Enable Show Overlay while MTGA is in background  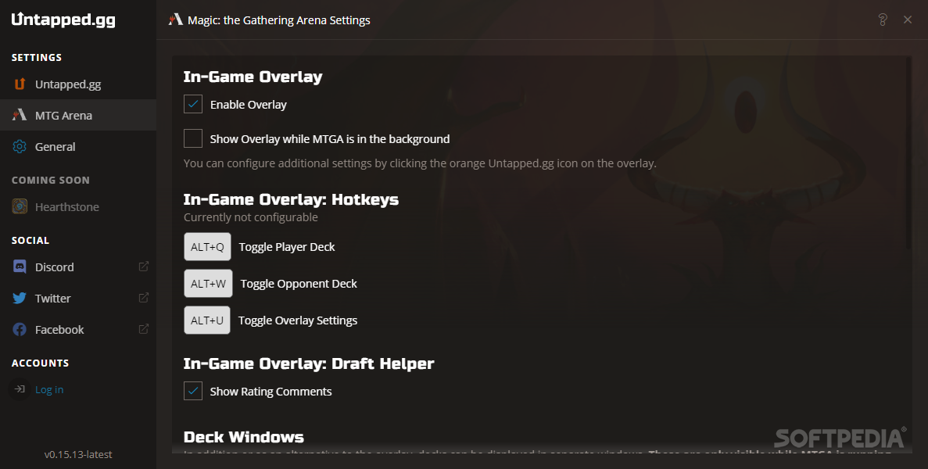(193, 138)
